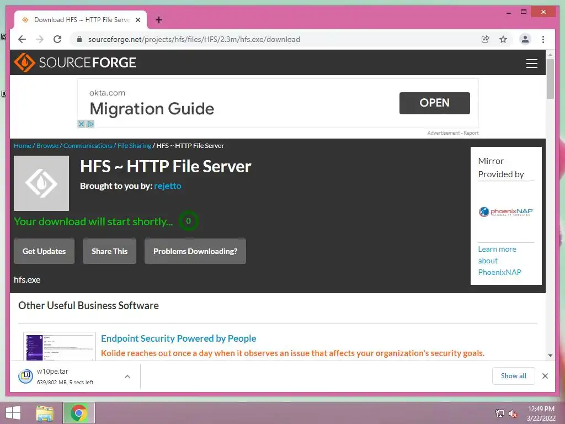Open the rejetto author link
Image resolution: width=565 pixels, height=424 pixels.
168,186
